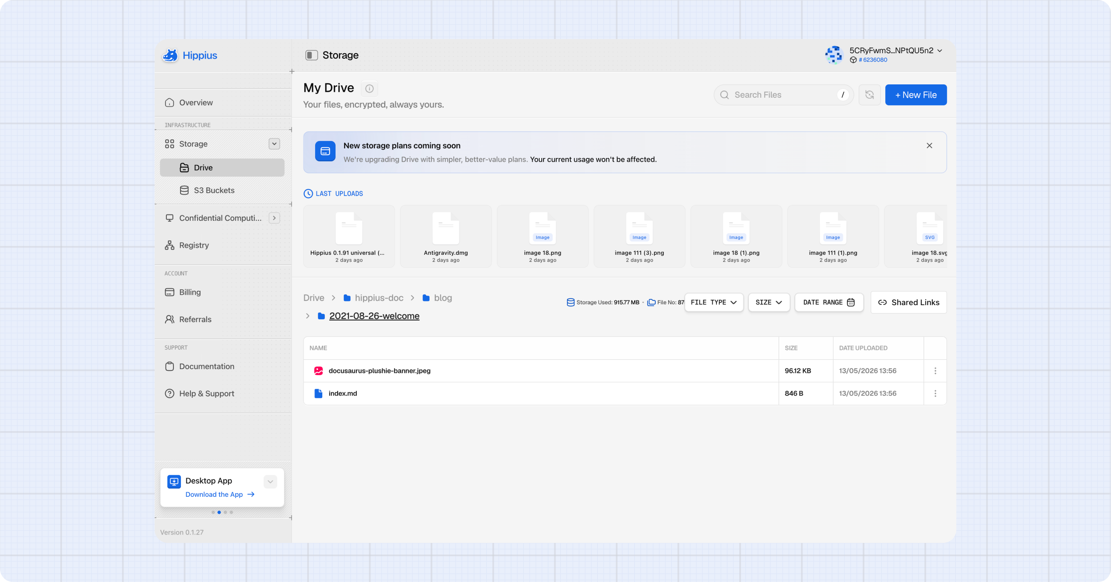Viewport: 1111px width, 582px height.
Task: Go to blog folder in breadcrumb
Action: pyautogui.click(x=437, y=298)
